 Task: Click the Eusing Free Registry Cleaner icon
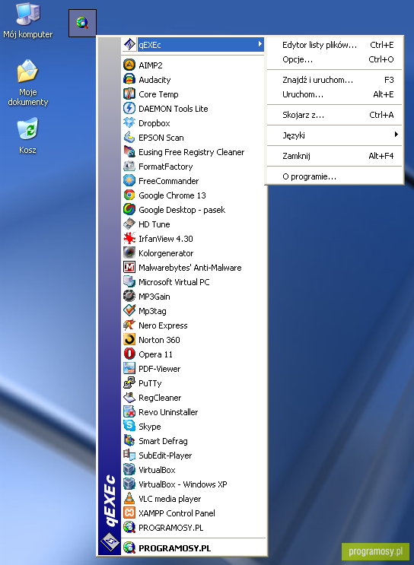point(129,151)
